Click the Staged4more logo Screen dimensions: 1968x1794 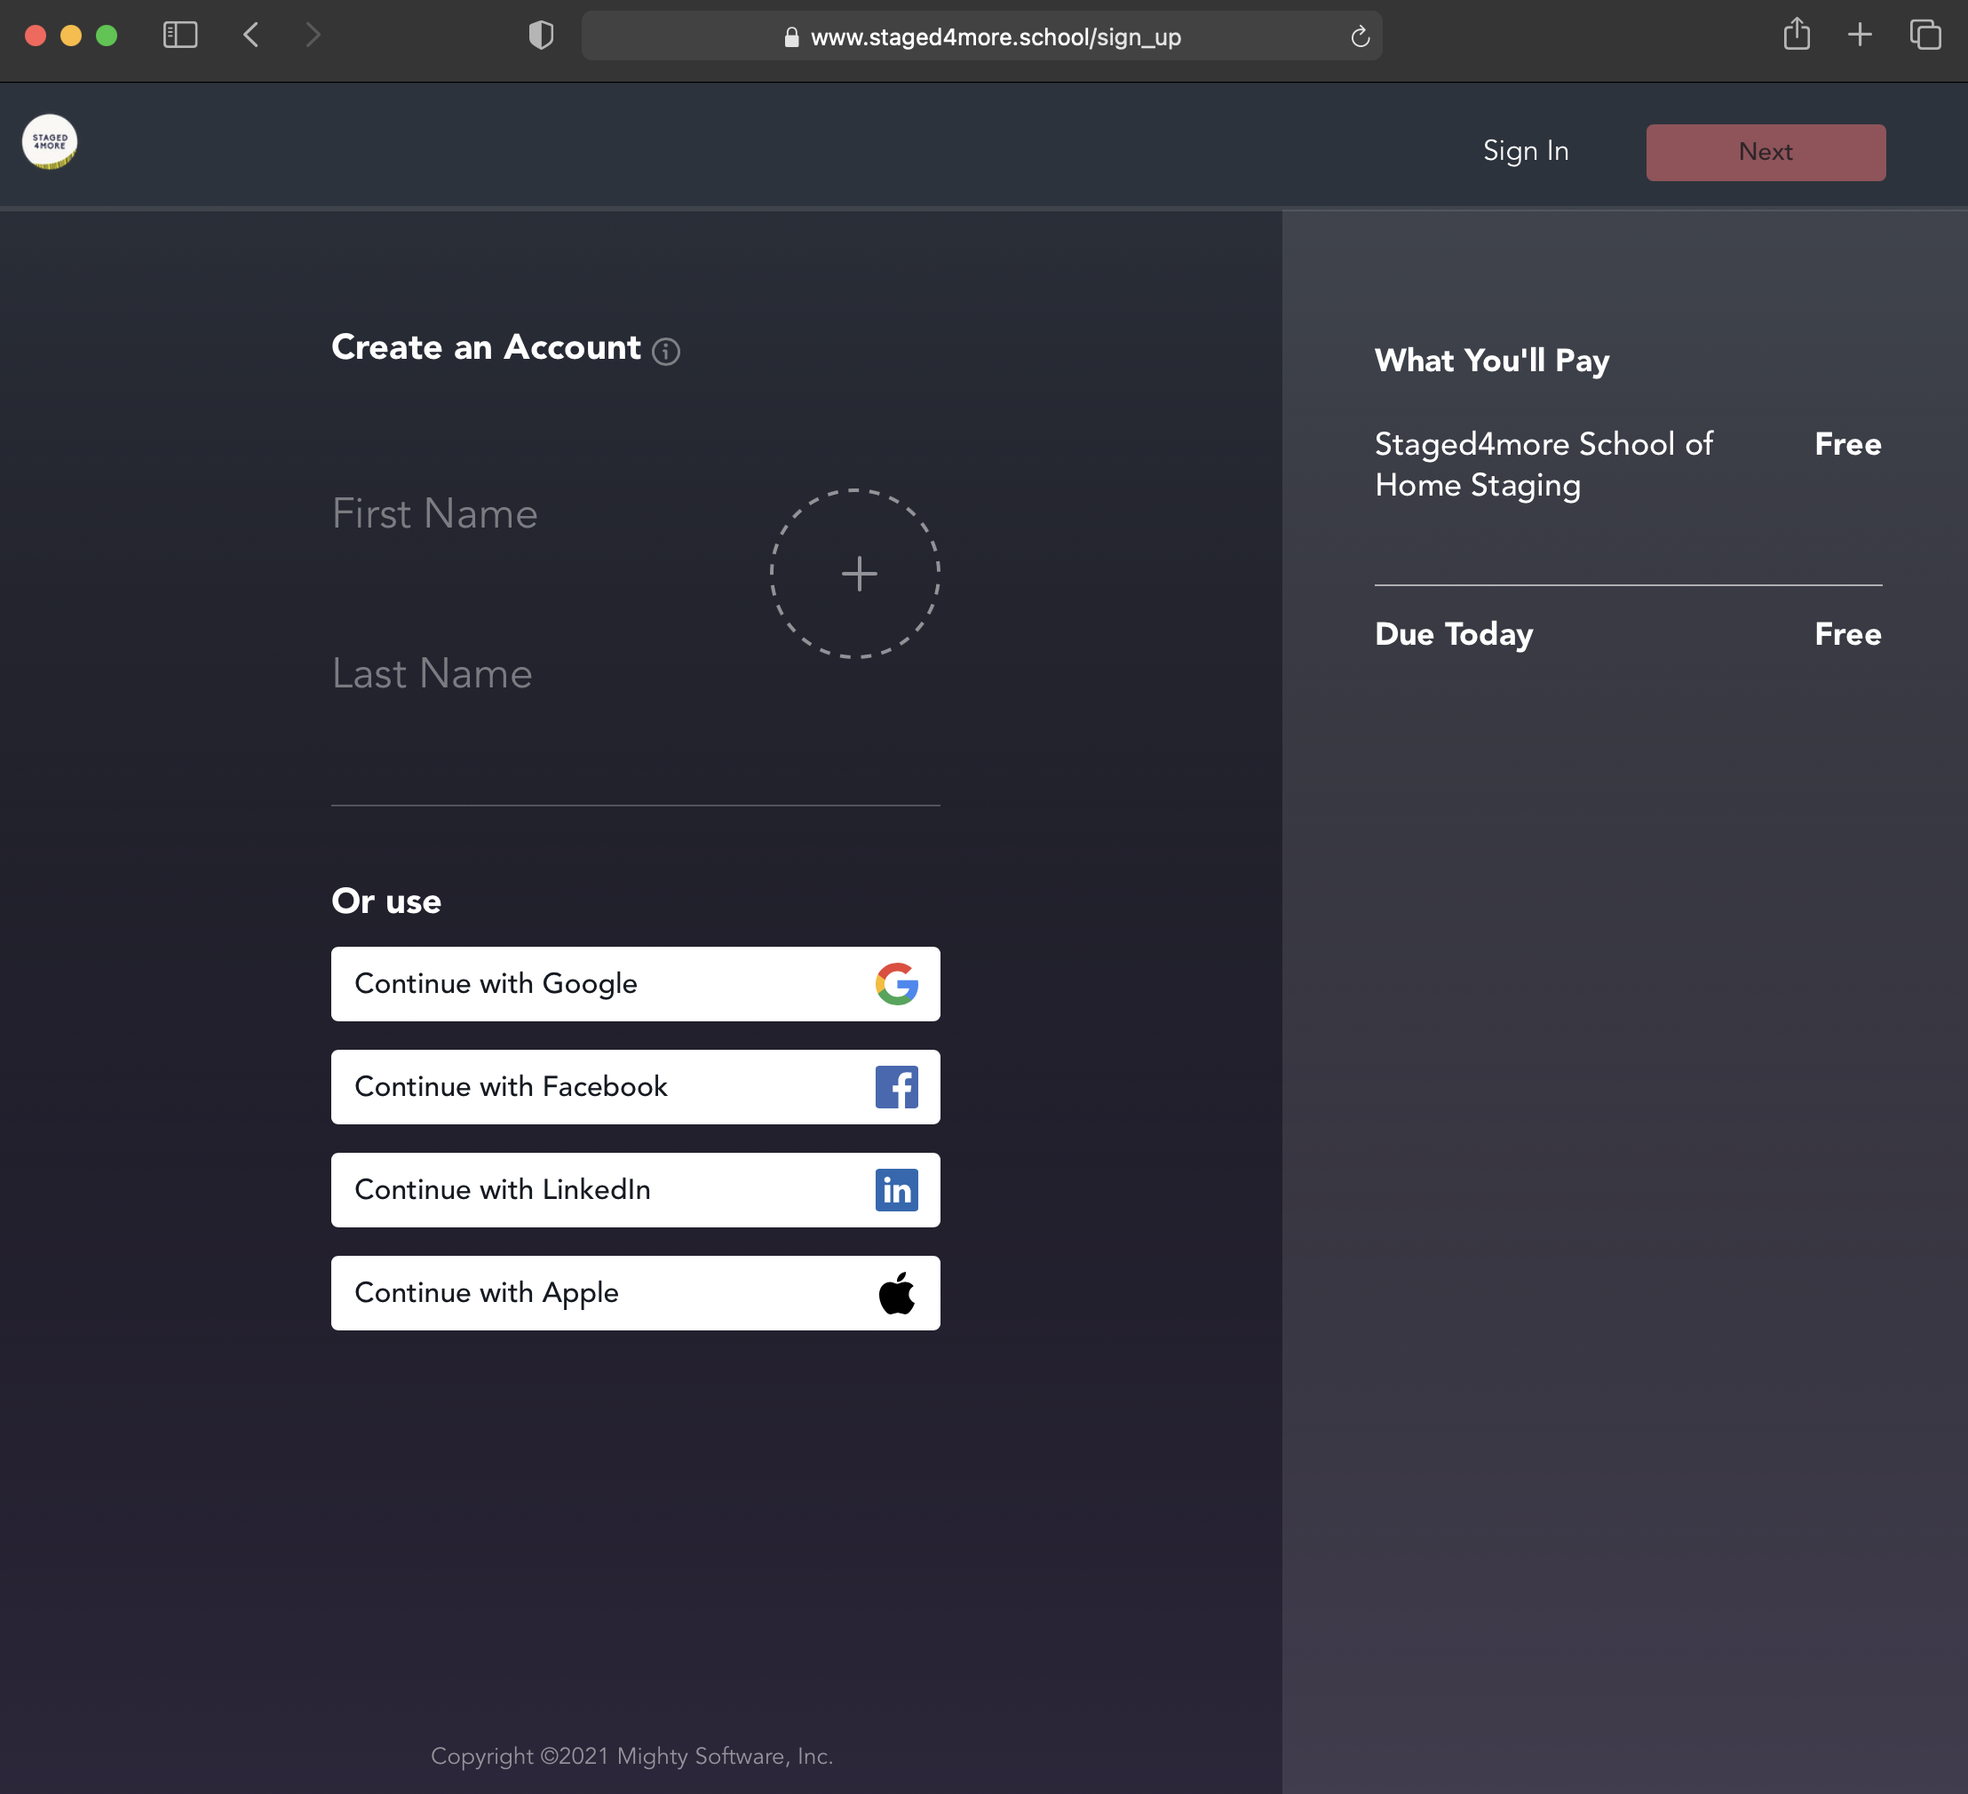pos(50,142)
